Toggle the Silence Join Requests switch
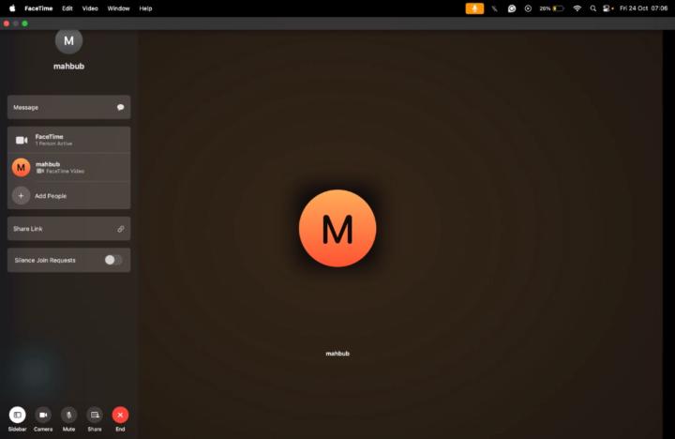Screen dimensions: 675x439 [x=112, y=260]
